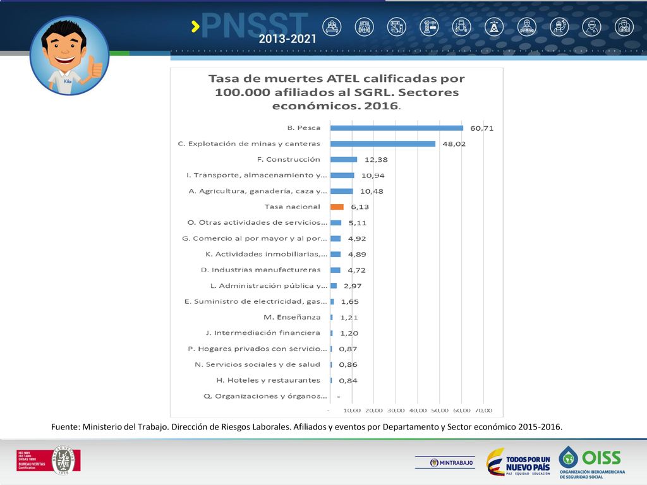This screenshot has width=647, height=485.
Task: Click the blue B. Pesca bar
Action: tap(397, 128)
